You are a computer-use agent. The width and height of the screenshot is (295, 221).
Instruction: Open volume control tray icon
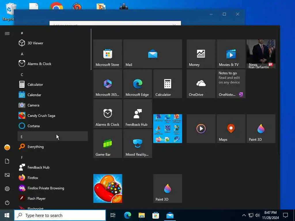[258, 215]
